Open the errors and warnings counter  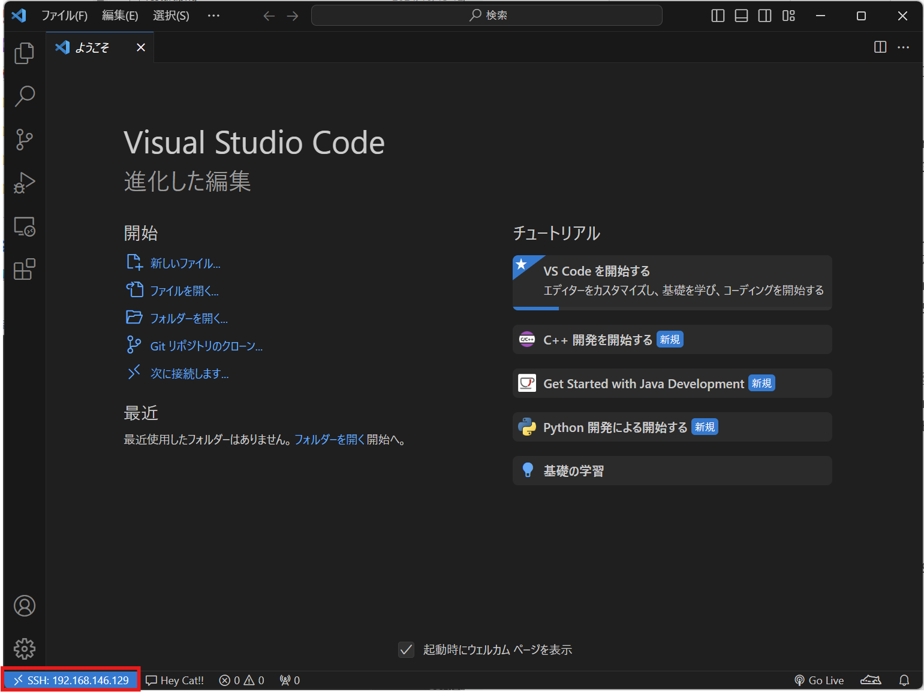(x=242, y=681)
